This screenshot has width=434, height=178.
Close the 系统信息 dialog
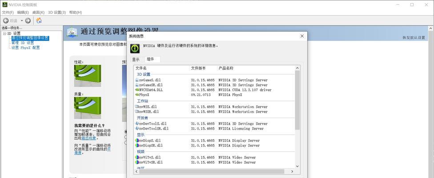302,36
